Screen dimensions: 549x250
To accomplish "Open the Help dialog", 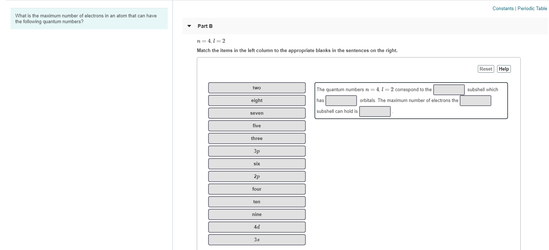I will (x=504, y=69).
